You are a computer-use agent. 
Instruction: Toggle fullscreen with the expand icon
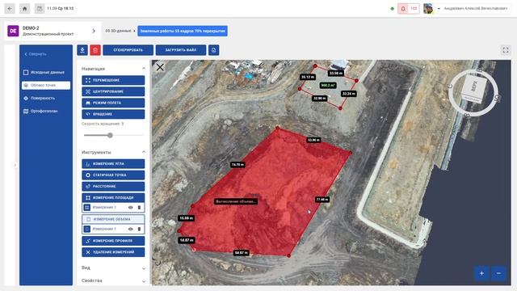506,50
